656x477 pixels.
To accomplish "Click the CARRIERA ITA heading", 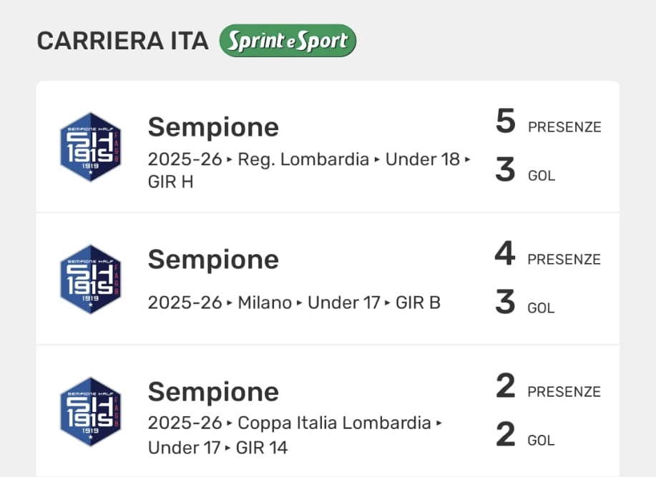I will click(122, 41).
